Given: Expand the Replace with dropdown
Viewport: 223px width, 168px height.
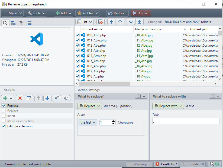Looking at the screenshot, I should (x=168, y=106).
